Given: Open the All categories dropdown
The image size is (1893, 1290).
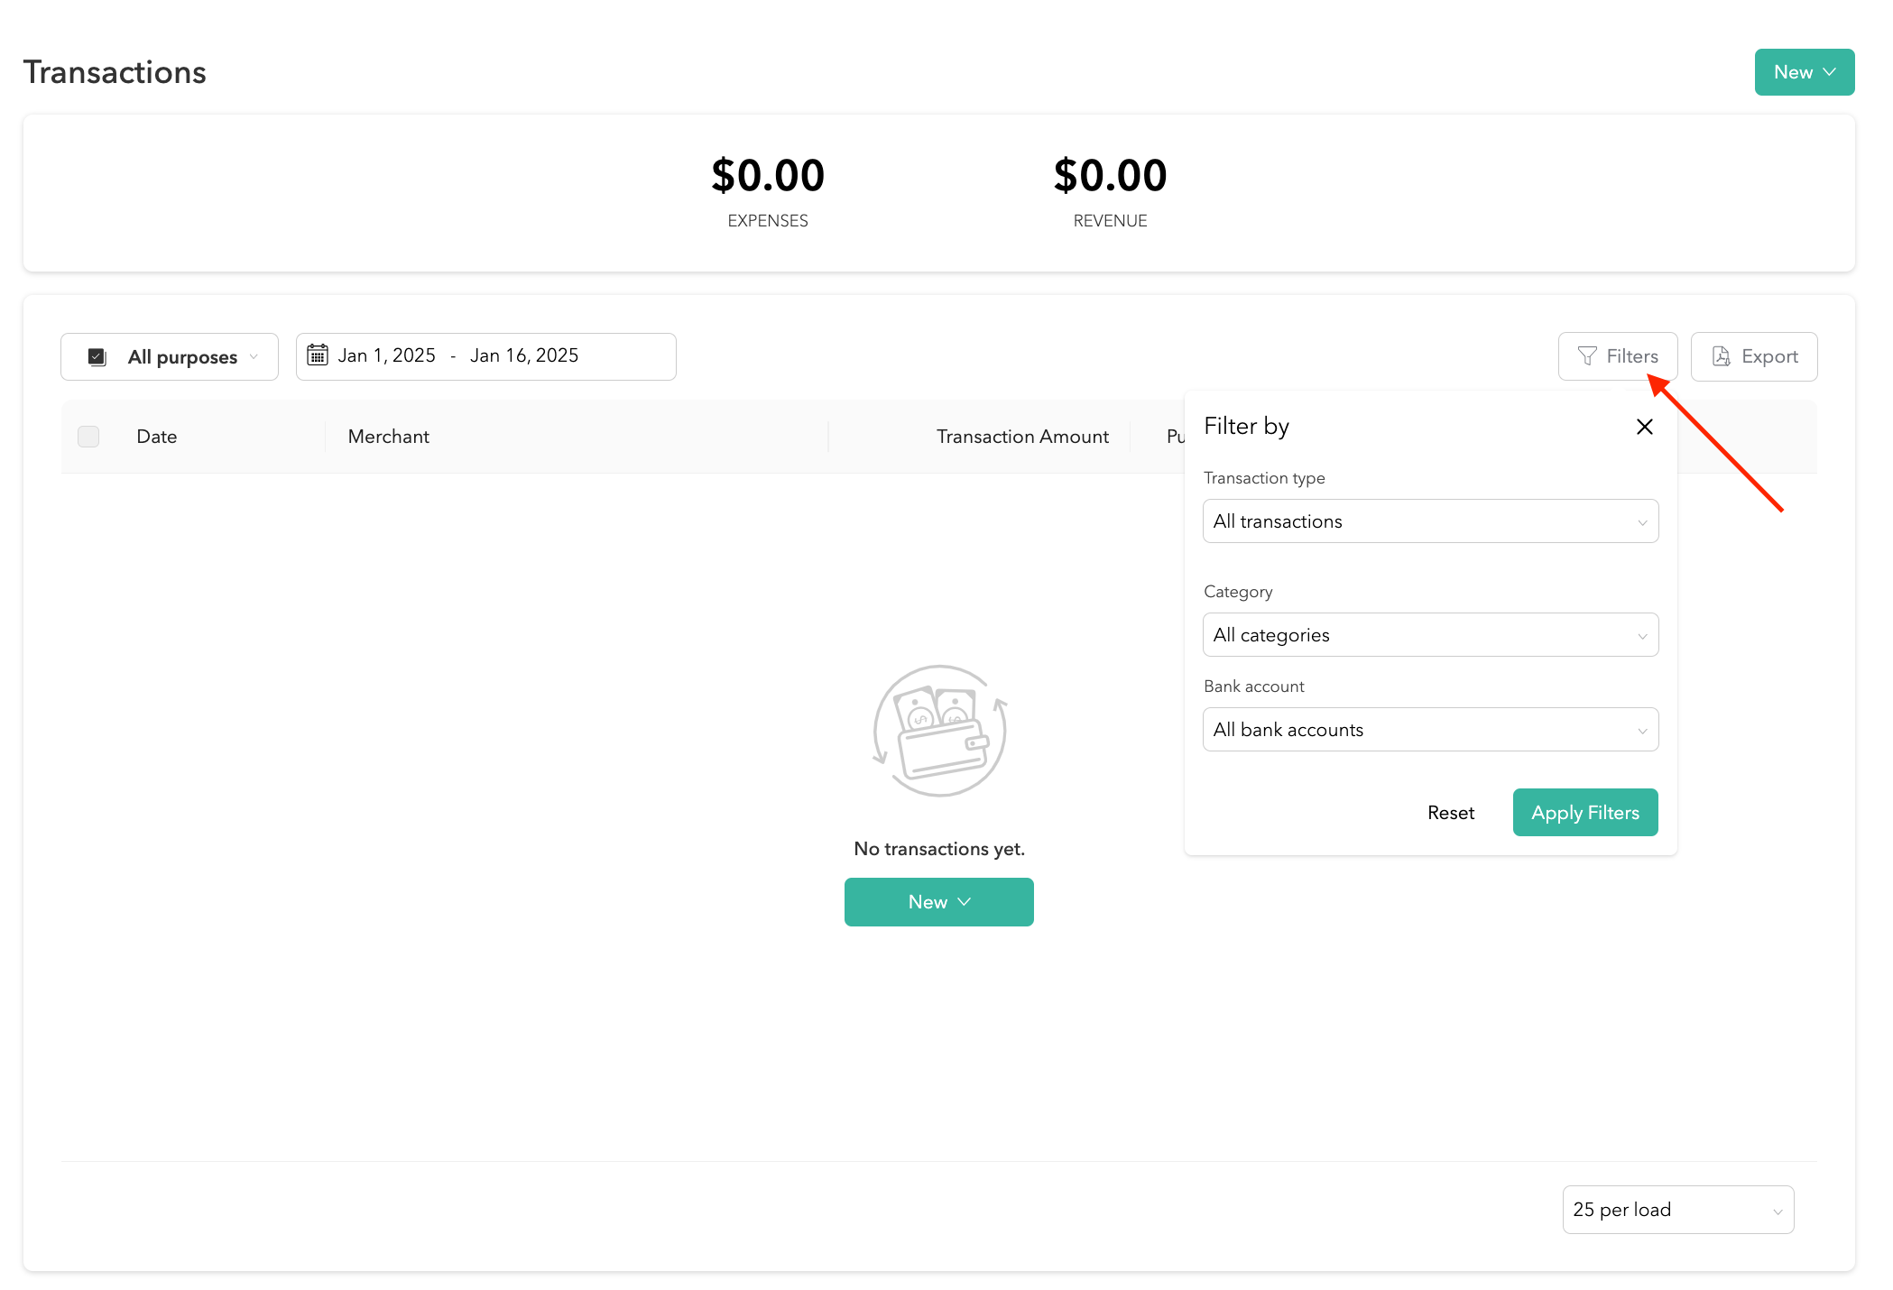Looking at the screenshot, I should (1429, 635).
